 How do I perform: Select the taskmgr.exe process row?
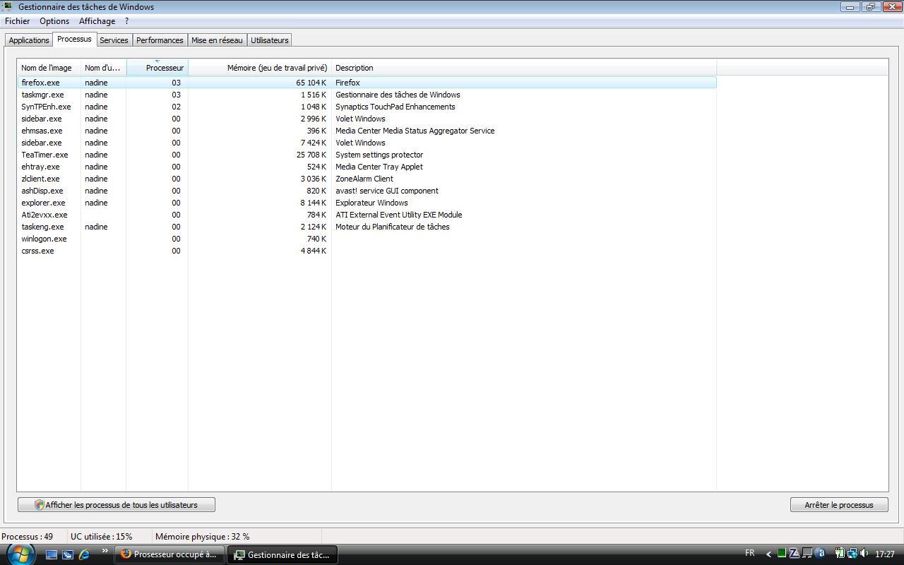coord(367,95)
